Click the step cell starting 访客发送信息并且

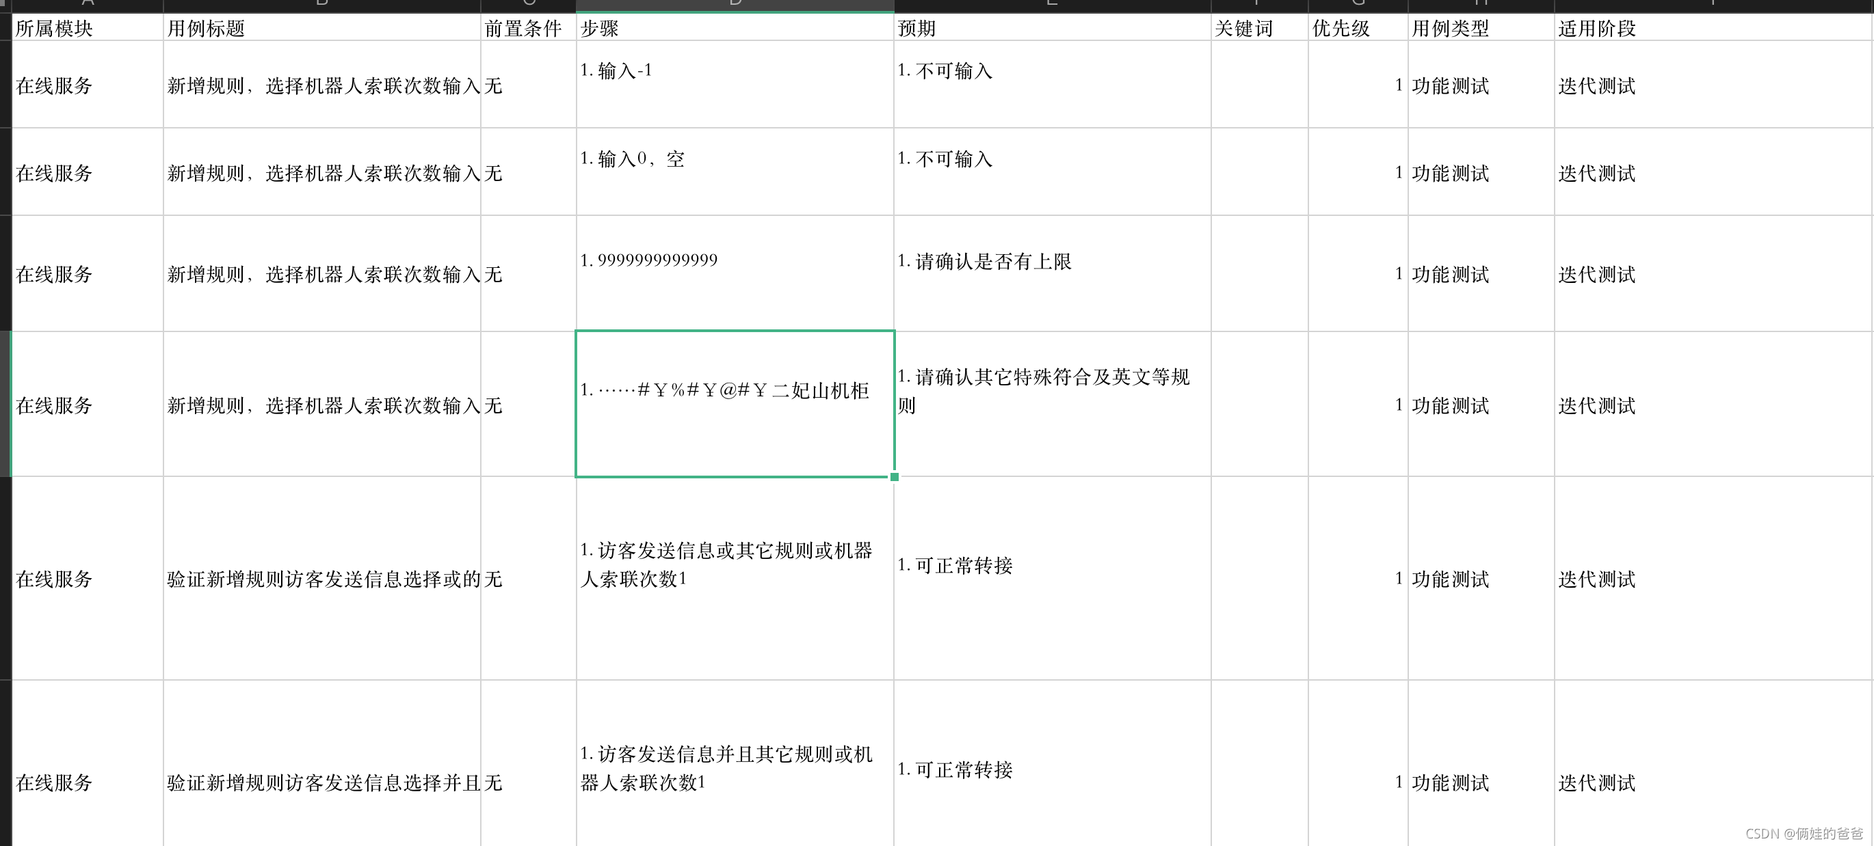(735, 763)
